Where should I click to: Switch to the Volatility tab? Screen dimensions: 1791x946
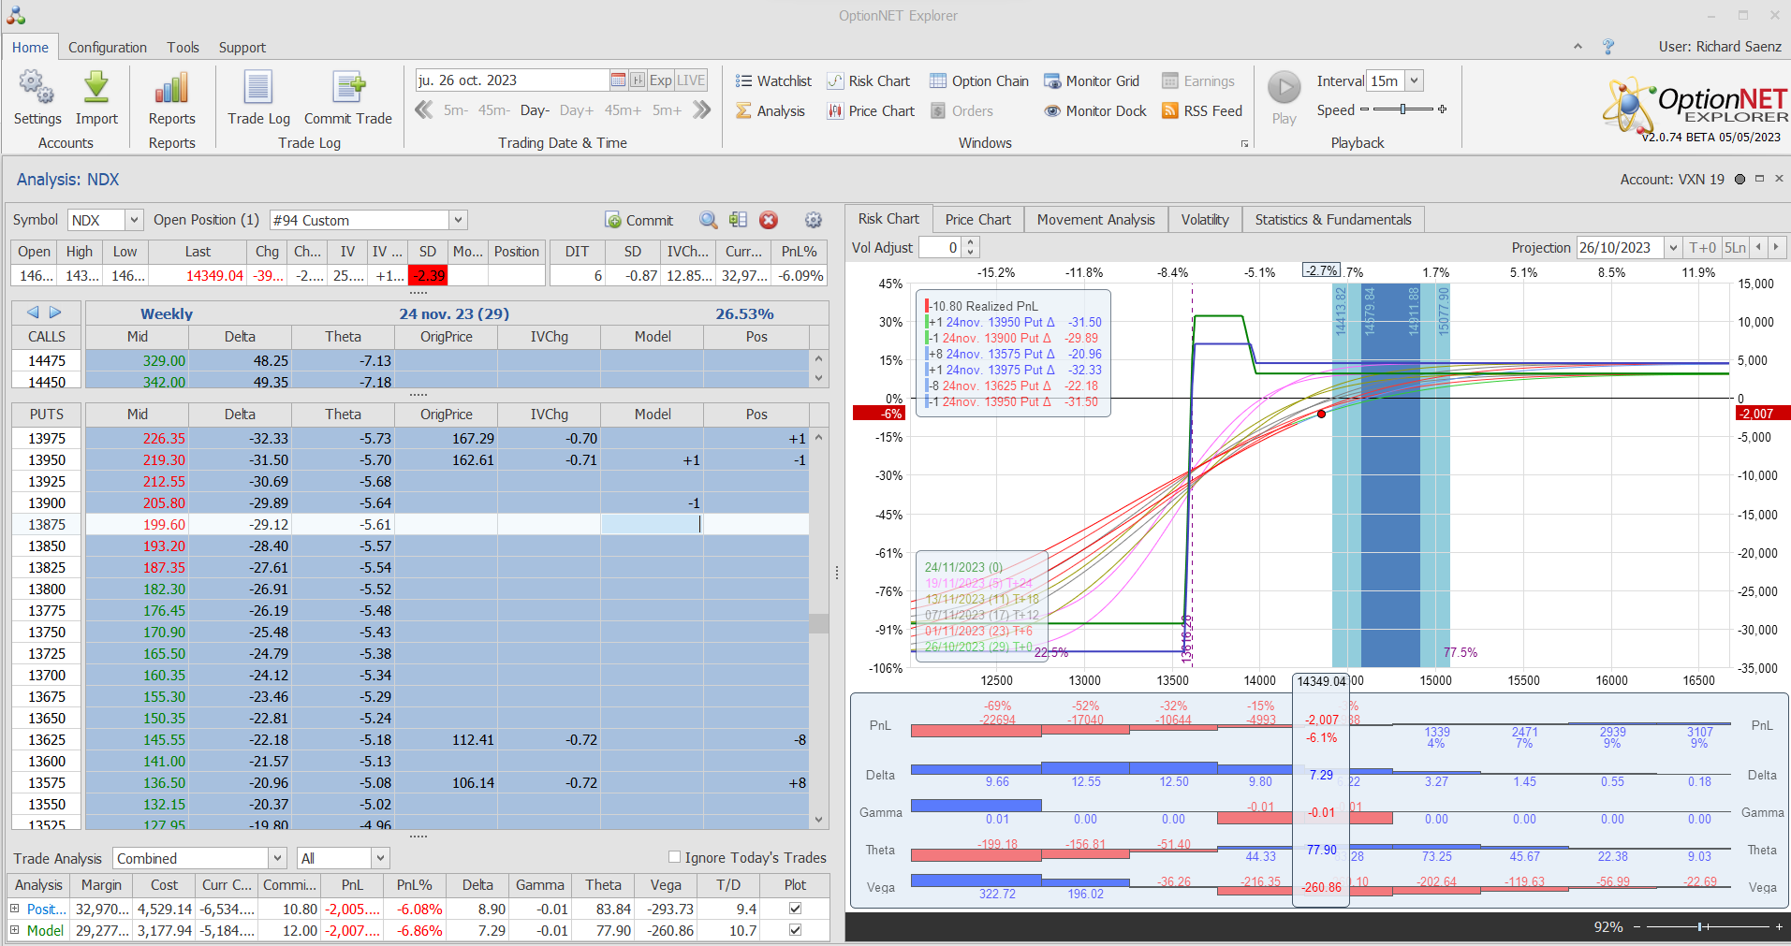coord(1204,220)
